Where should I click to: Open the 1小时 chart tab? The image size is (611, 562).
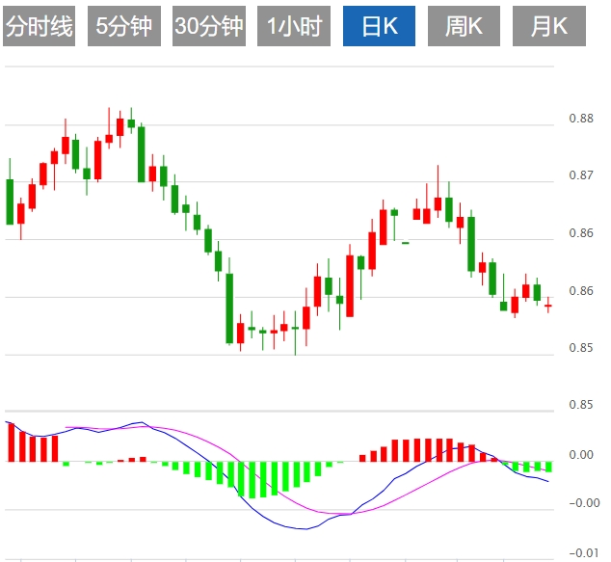click(294, 26)
